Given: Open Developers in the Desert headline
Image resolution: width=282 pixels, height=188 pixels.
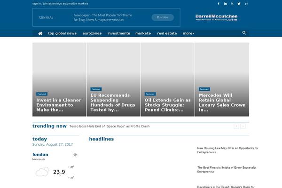Looking at the screenshot, I should (226, 187).
